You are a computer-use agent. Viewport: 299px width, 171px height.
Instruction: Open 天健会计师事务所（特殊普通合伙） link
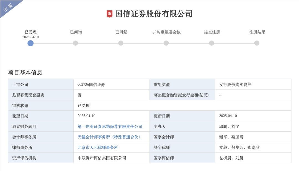pyautogui.click(x=109, y=137)
